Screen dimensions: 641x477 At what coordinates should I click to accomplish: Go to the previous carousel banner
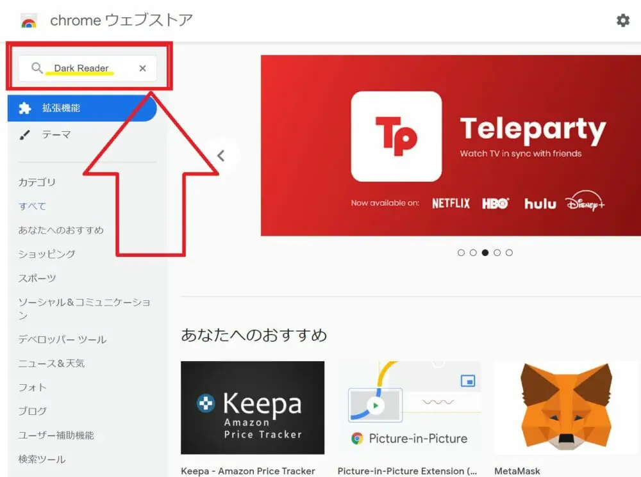221,156
